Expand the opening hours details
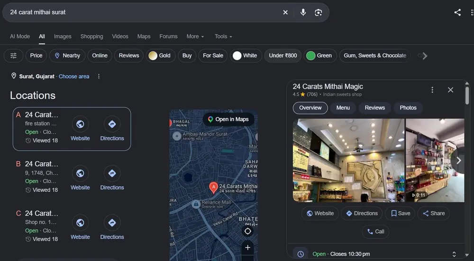The image size is (474, 261). point(454,254)
